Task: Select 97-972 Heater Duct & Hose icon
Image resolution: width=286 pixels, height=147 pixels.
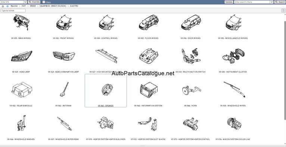Action: point(148,124)
